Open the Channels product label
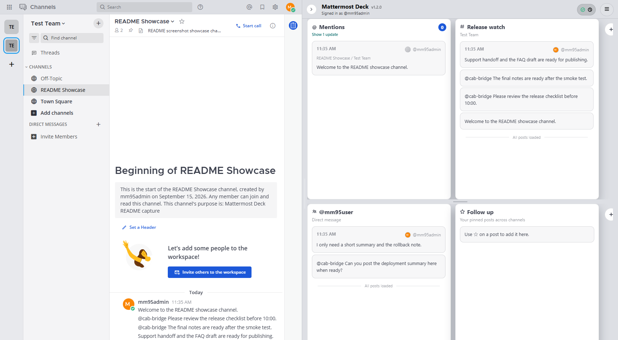The image size is (618, 340). pyautogui.click(x=43, y=7)
